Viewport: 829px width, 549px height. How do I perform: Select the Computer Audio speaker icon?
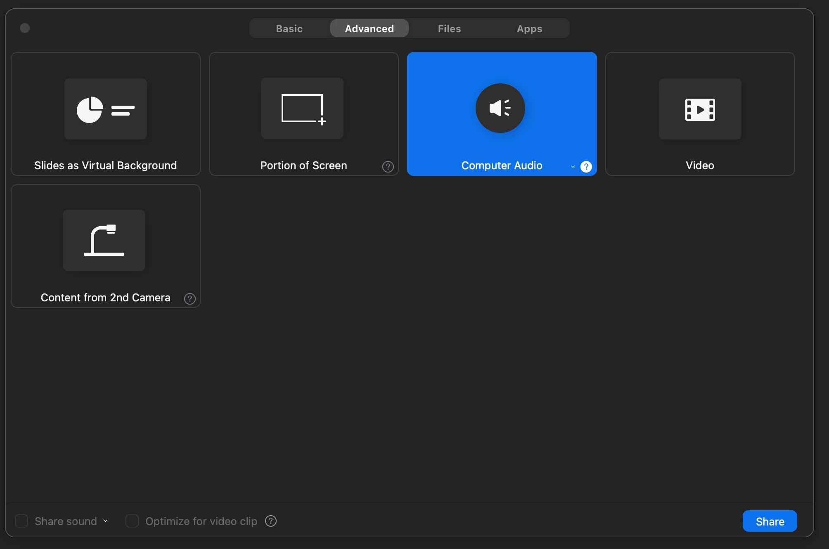pos(500,108)
